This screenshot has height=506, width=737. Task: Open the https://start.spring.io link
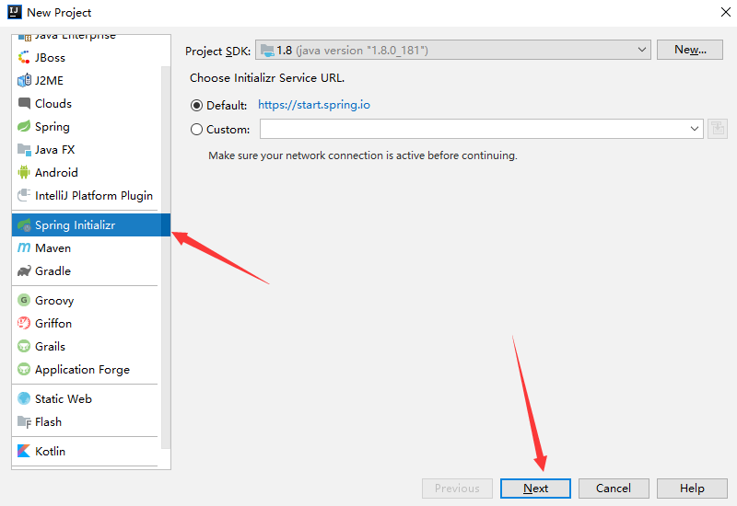314,105
